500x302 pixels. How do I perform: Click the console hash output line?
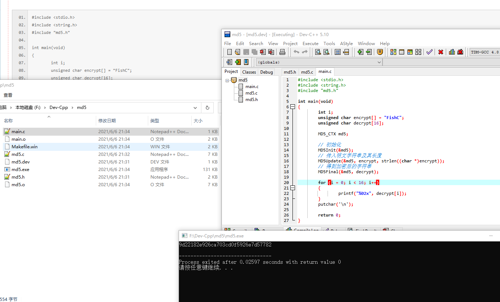click(x=225, y=245)
